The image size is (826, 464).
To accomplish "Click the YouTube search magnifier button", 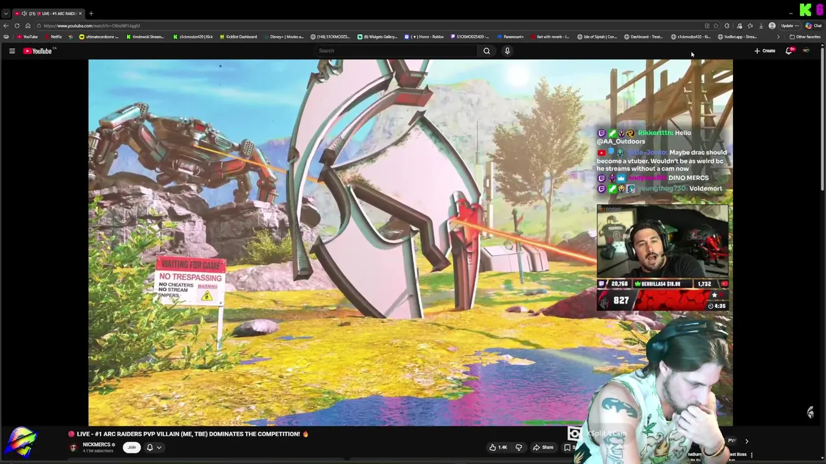I will pyautogui.click(x=487, y=51).
